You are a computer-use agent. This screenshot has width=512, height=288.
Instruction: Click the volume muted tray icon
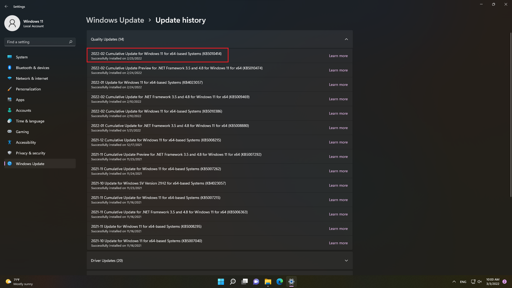479,282
